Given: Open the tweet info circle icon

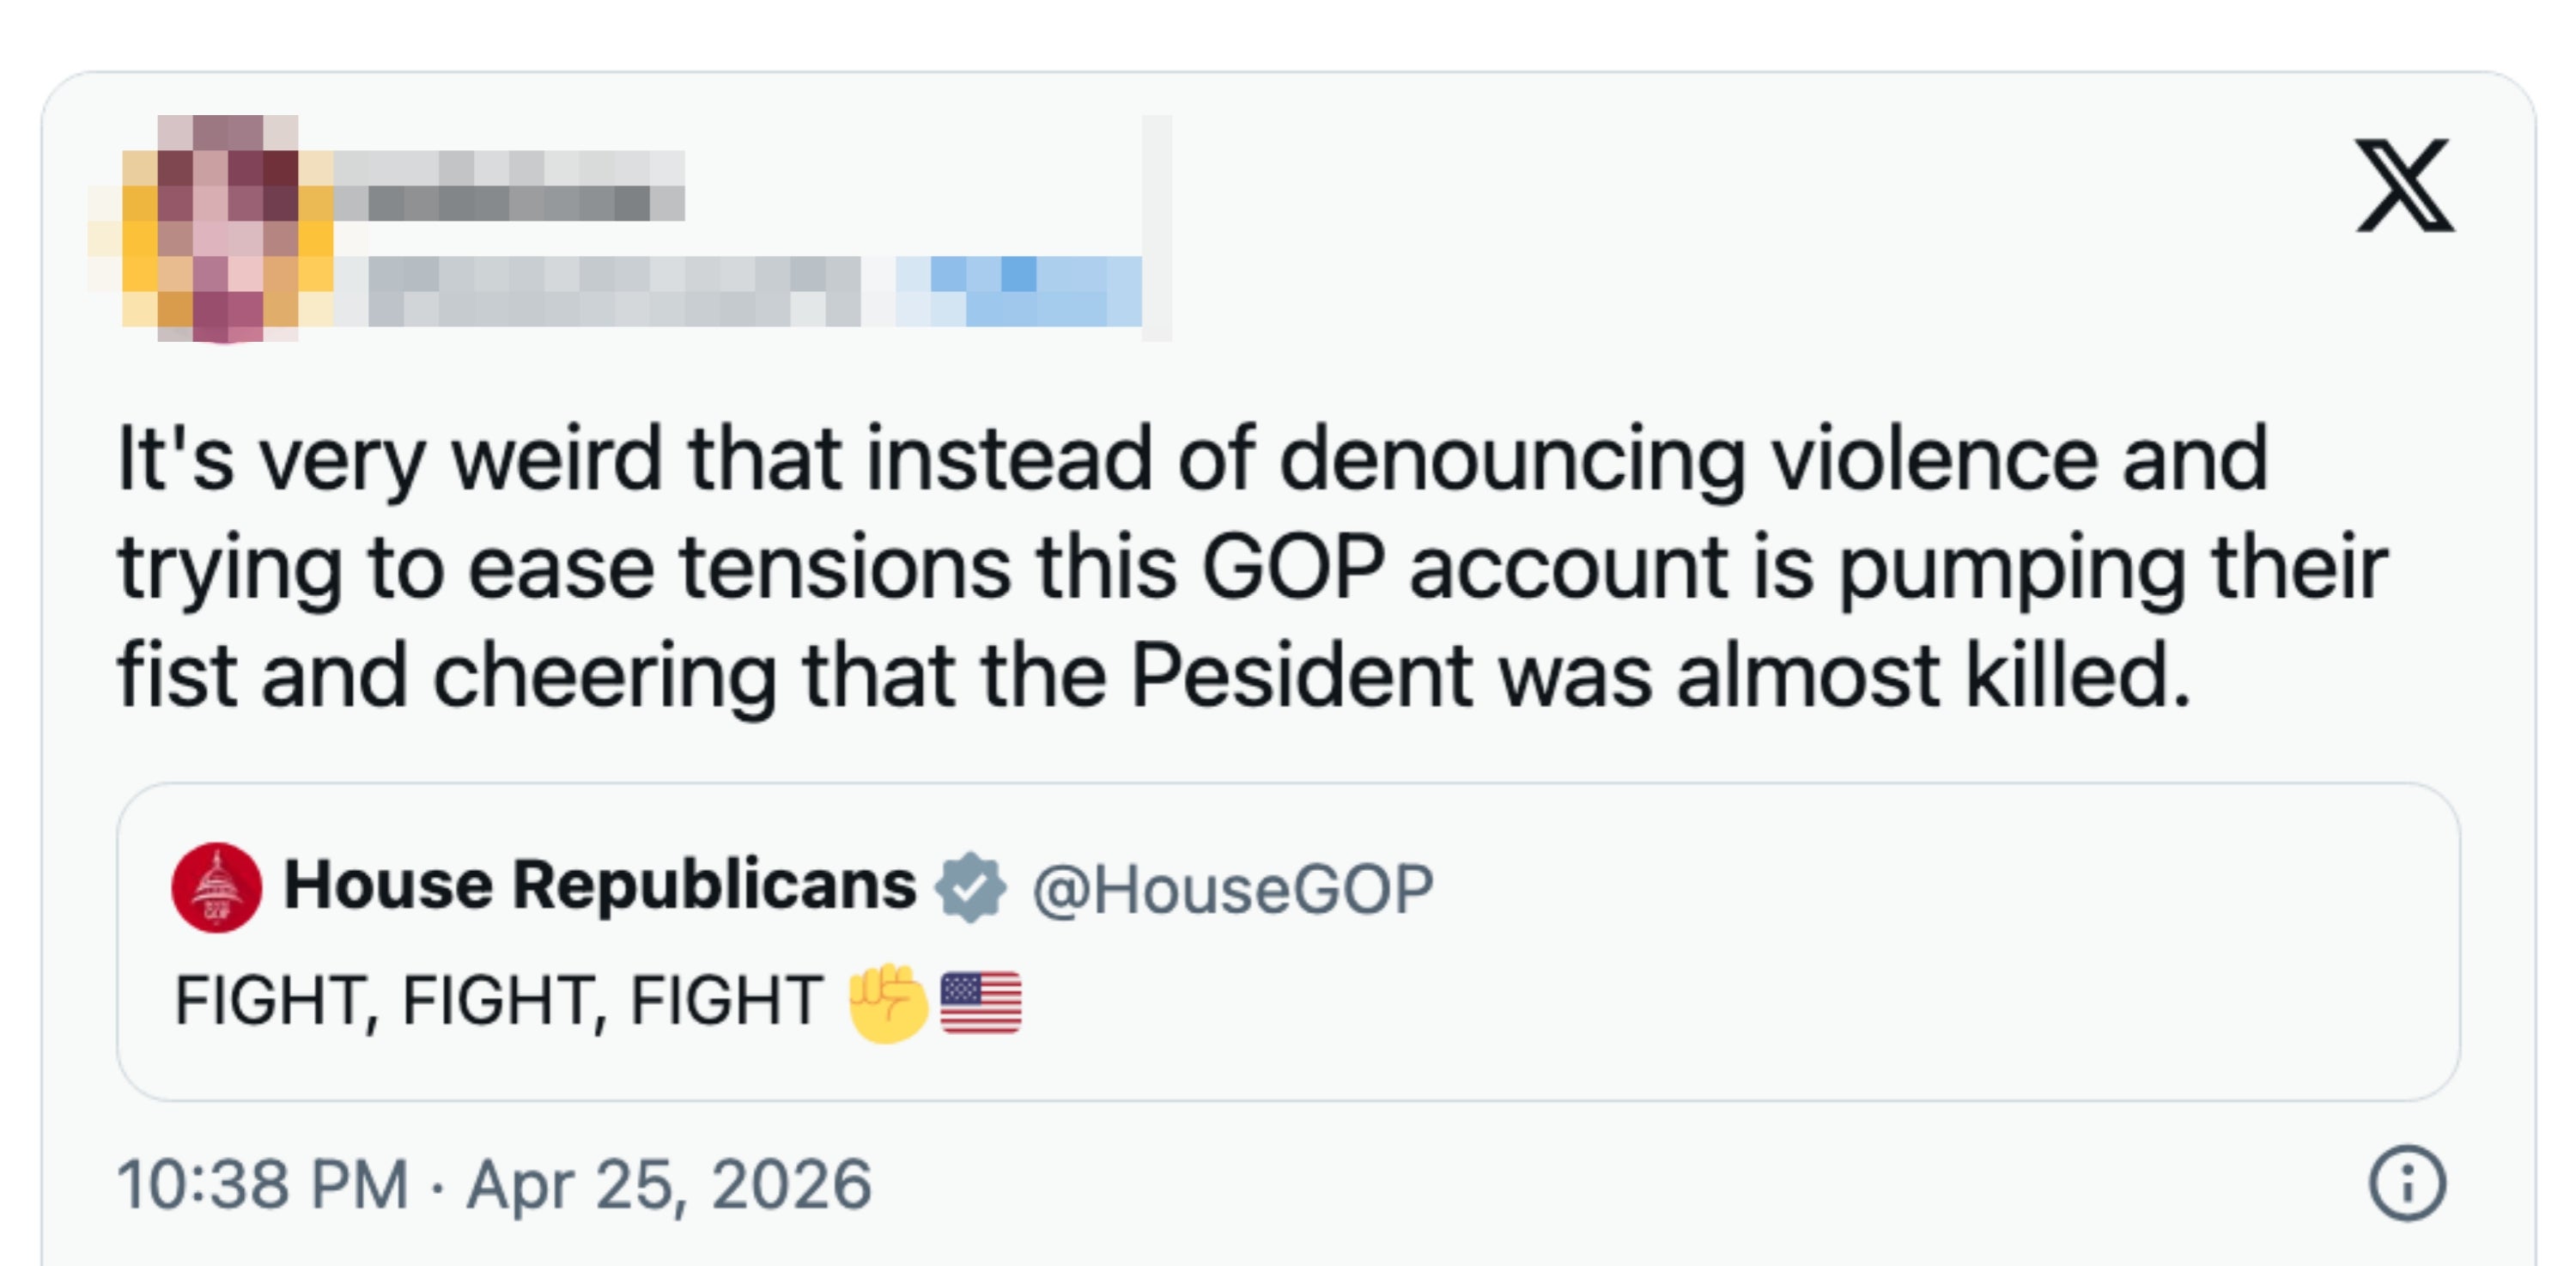Looking at the screenshot, I should tap(2406, 1184).
